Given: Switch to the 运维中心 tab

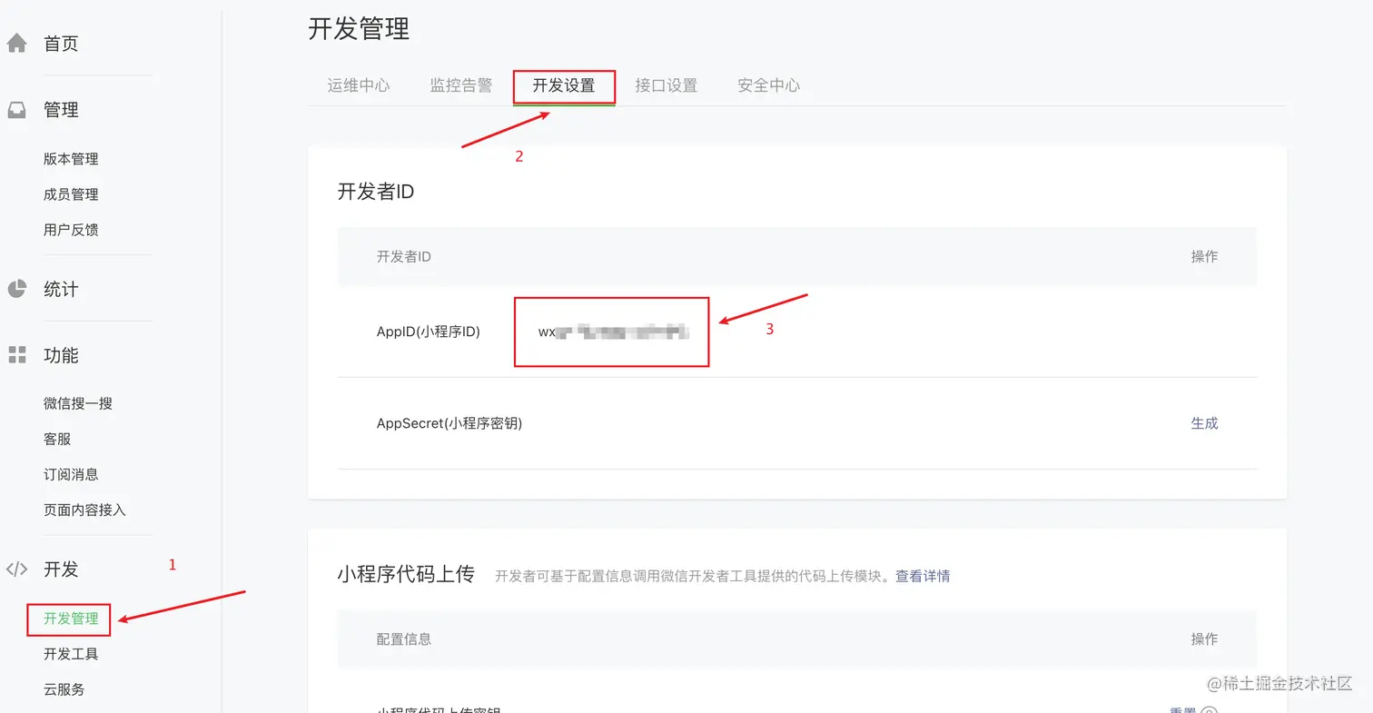Looking at the screenshot, I should 358,85.
